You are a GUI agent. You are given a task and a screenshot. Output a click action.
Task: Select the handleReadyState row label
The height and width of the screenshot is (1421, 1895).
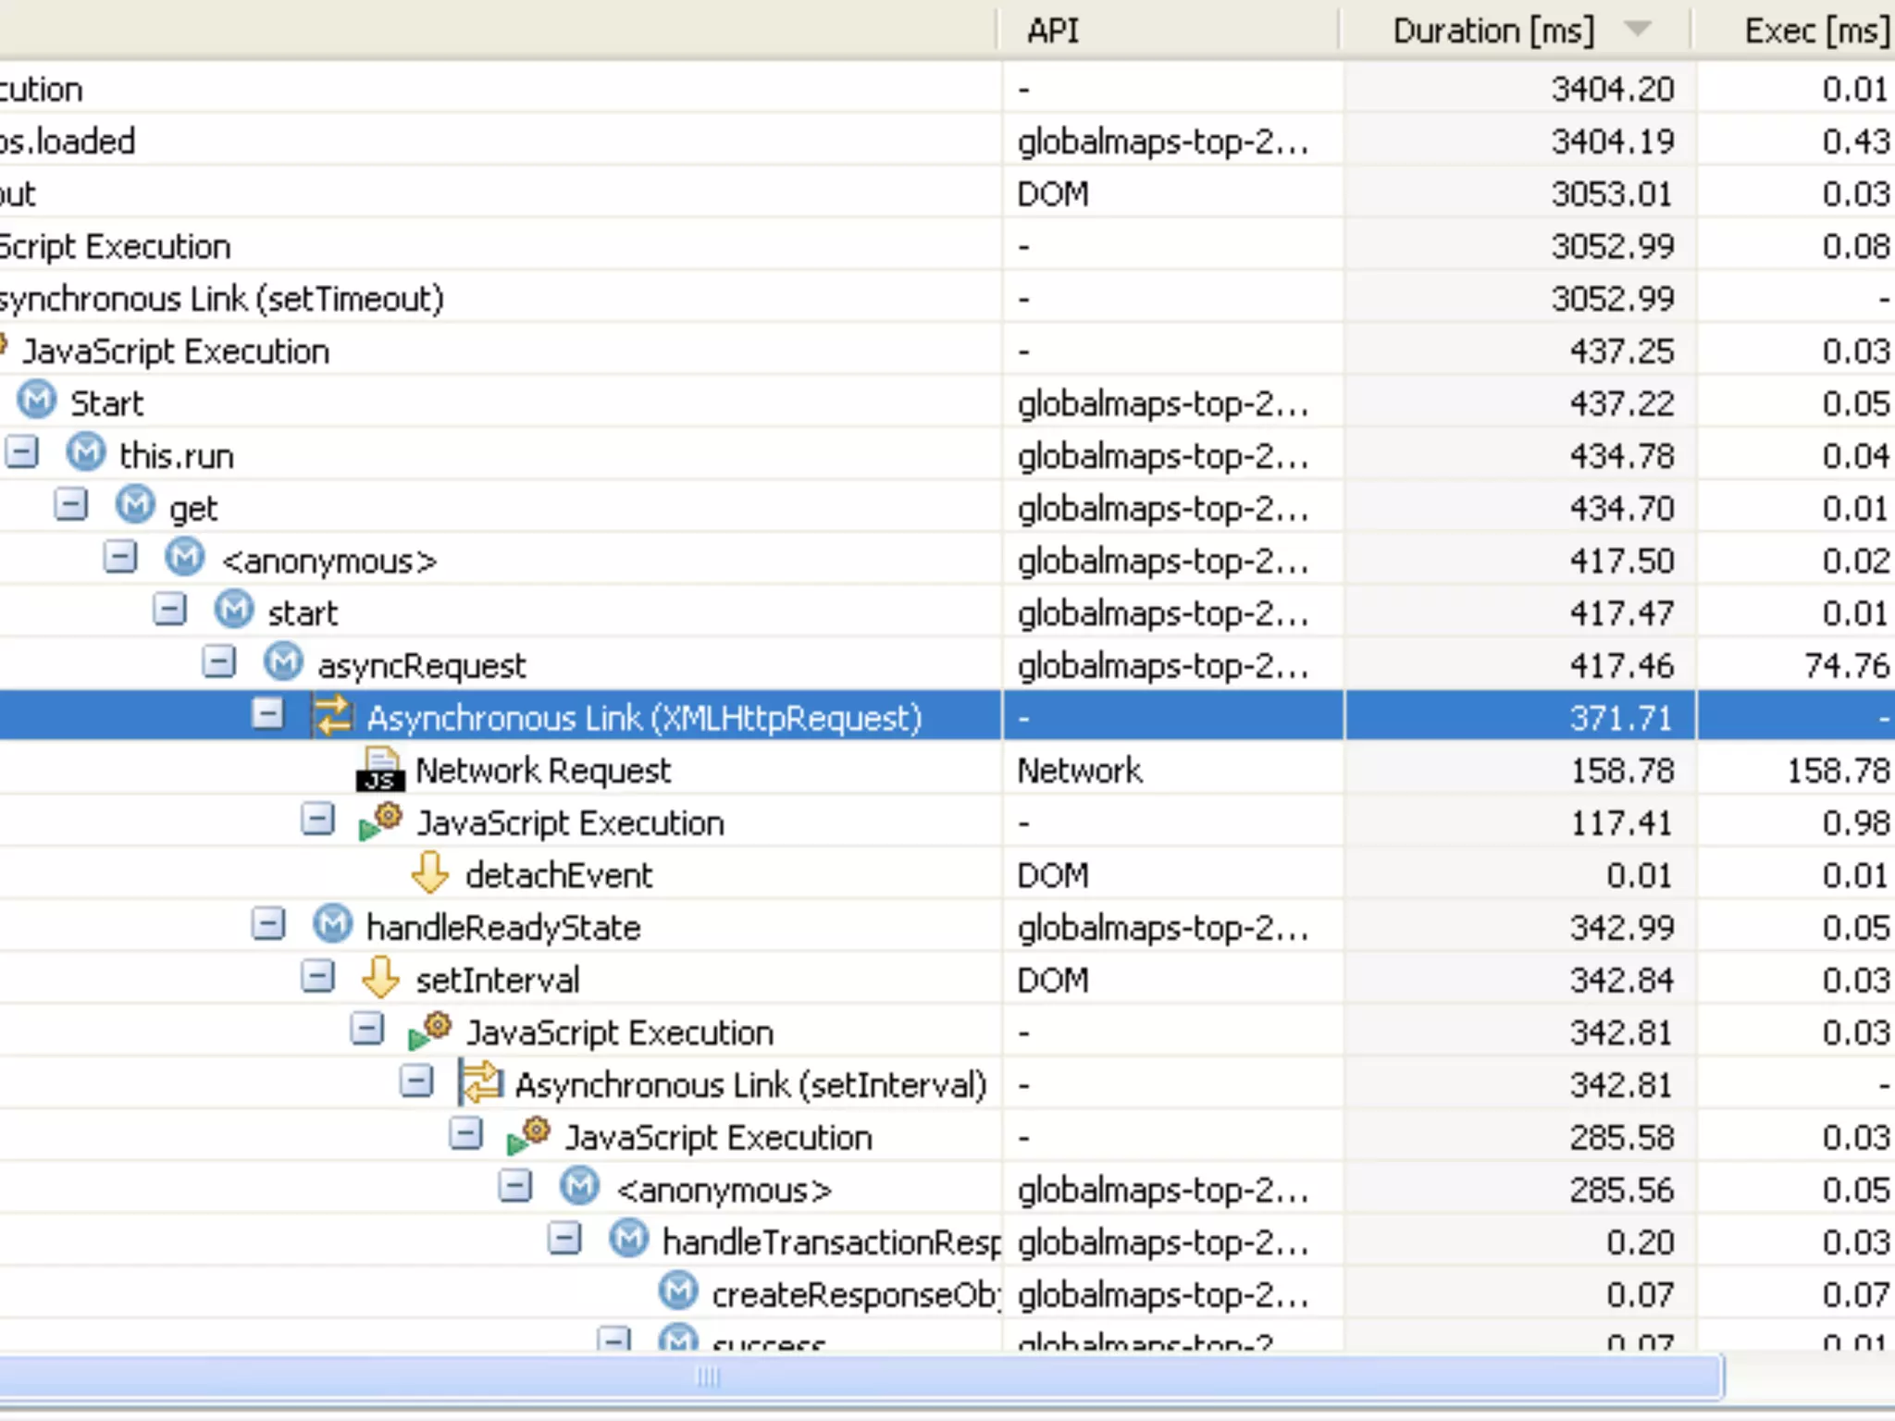(503, 927)
